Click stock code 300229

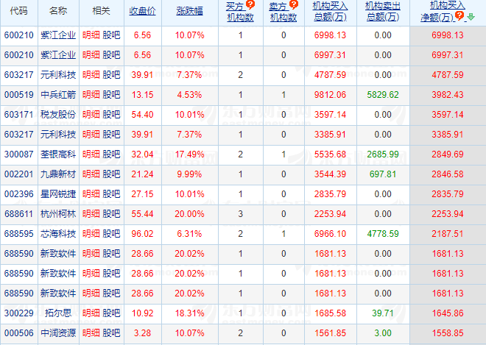click(19, 313)
